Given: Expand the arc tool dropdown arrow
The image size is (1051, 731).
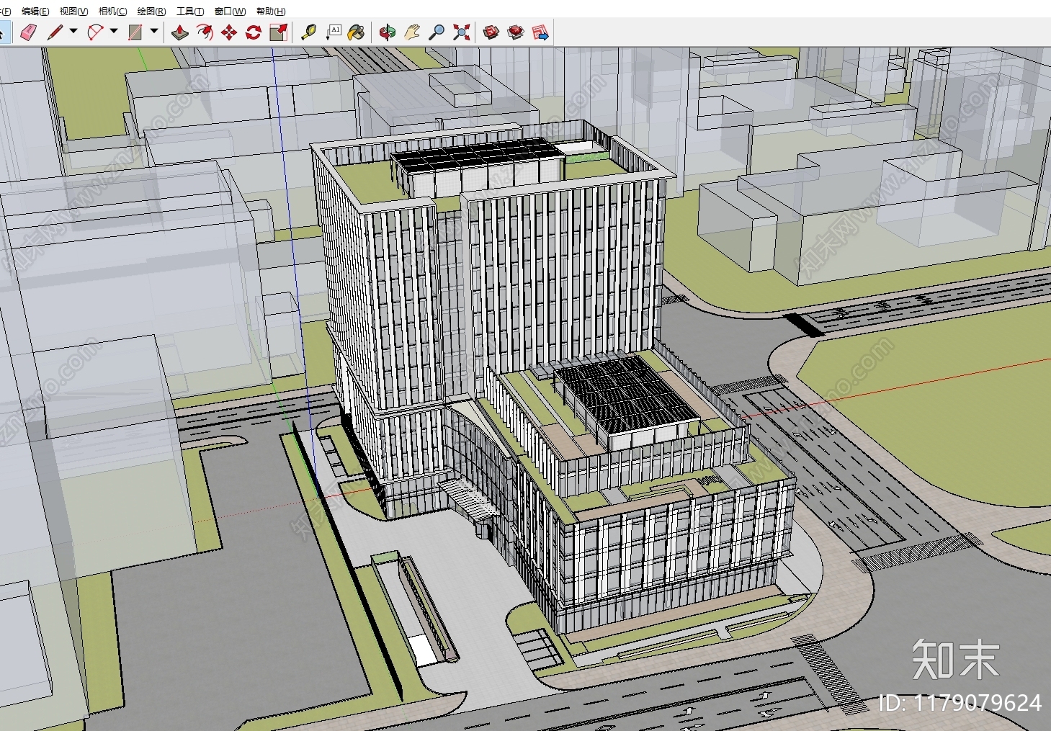Looking at the screenshot, I should pyautogui.click(x=113, y=32).
